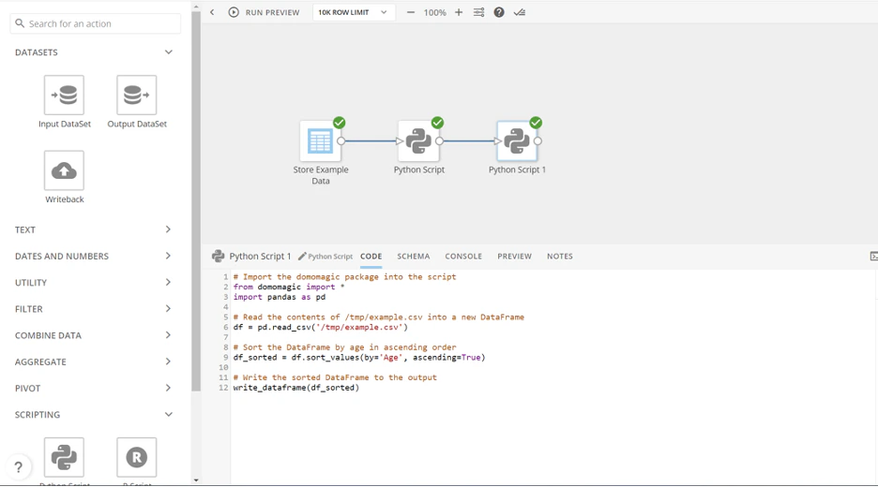Click the 'import pandas as pd' line
878x487 pixels.
(x=279, y=297)
